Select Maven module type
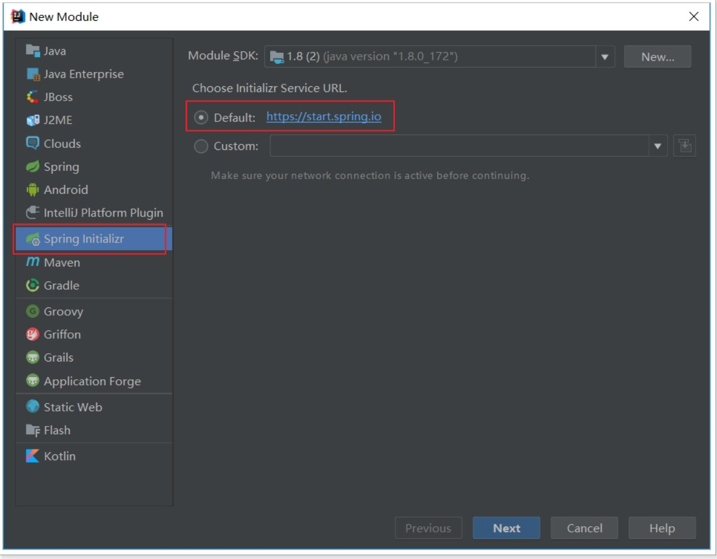Viewport: 717px width, 559px height. coord(94,262)
